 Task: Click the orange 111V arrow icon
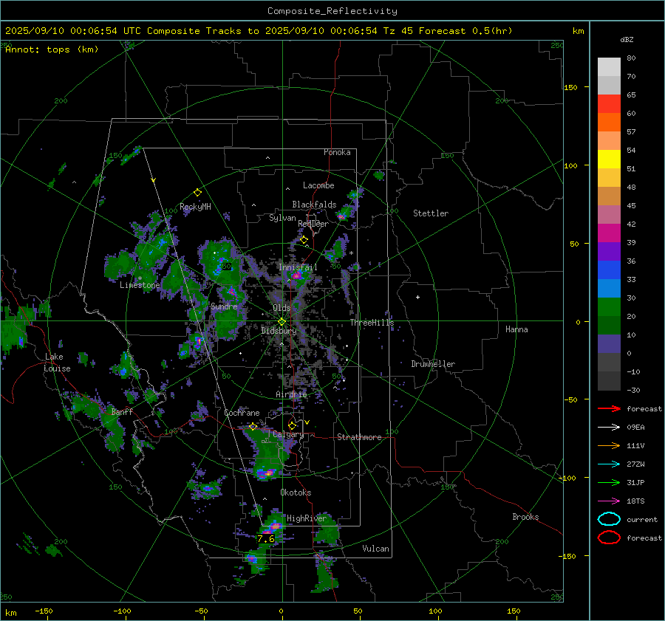click(x=609, y=445)
